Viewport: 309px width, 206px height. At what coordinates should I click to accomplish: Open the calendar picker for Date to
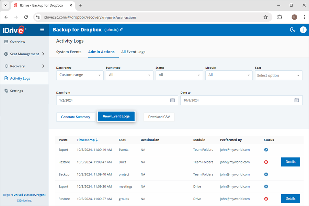(297, 100)
